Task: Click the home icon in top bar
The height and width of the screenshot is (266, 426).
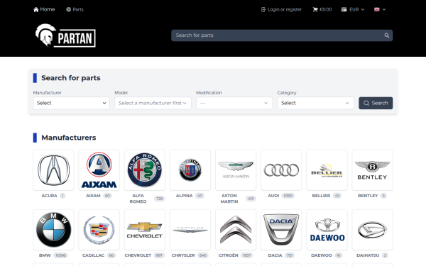Action: click(x=36, y=10)
